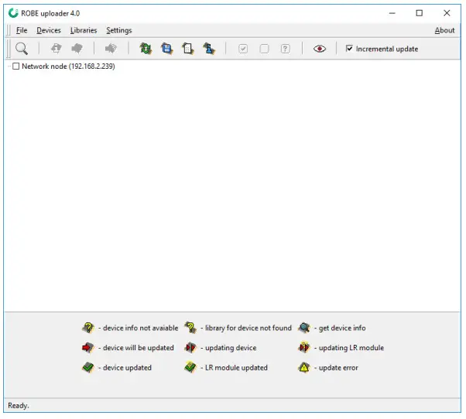Click the grayed-out question mark box icon

click(286, 49)
